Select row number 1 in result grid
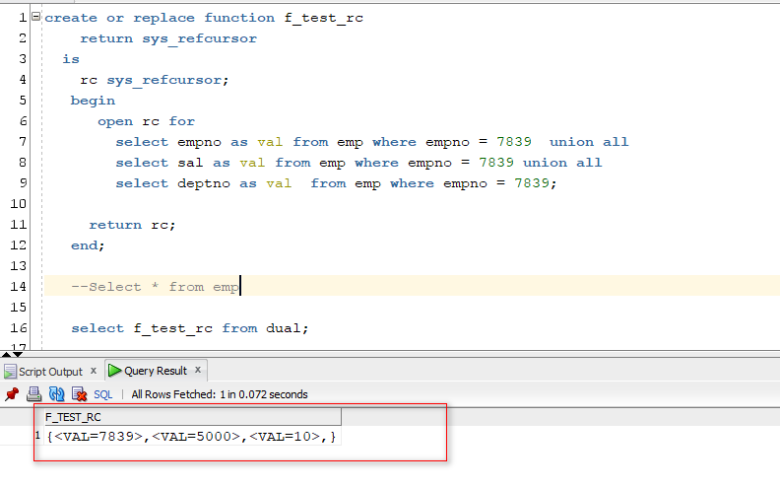This screenshot has width=780, height=488. [x=37, y=436]
